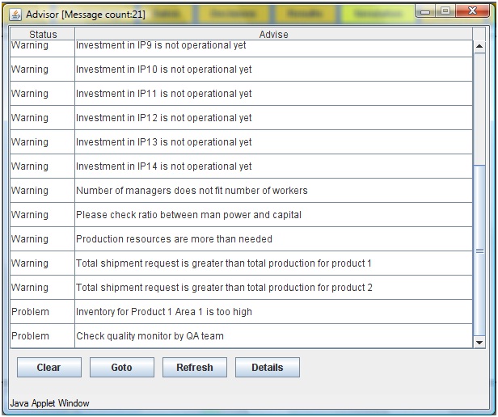Click the scrollbar down arrow
This screenshot has height=417, width=498.
point(479,342)
